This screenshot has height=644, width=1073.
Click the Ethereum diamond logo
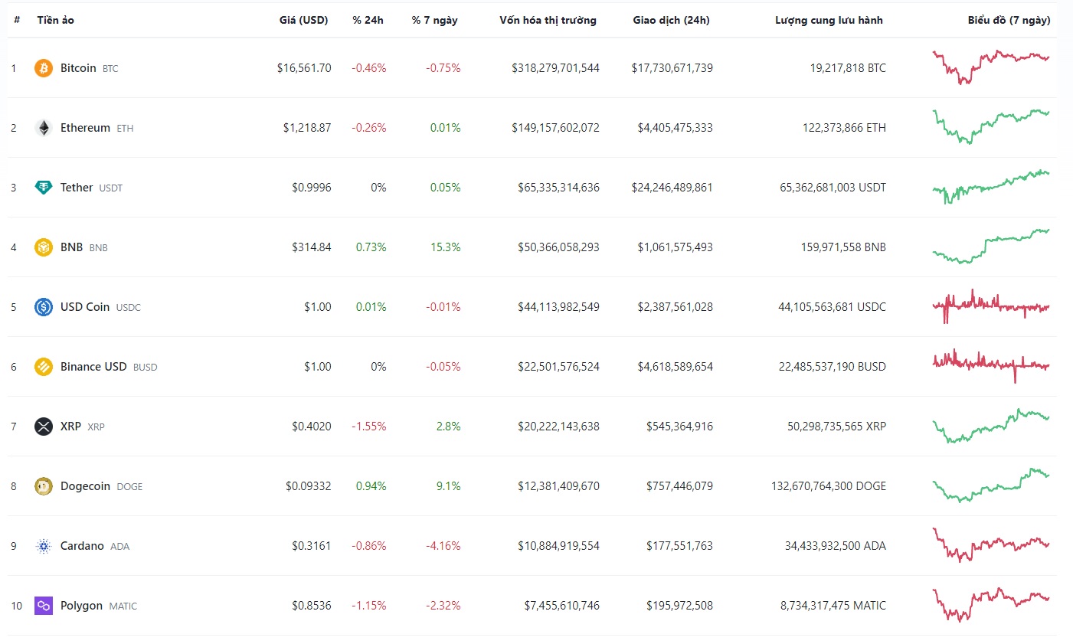tap(44, 128)
